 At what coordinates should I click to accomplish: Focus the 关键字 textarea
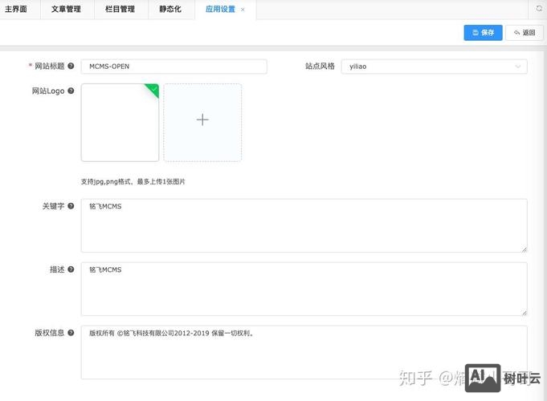(304, 225)
